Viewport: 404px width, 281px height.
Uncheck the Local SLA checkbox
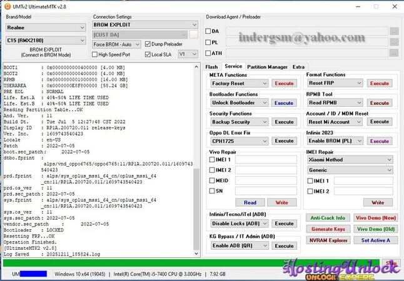(148, 54)
